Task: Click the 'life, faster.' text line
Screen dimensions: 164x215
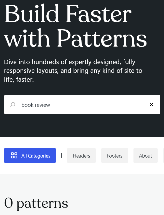Action: point(19,79)
